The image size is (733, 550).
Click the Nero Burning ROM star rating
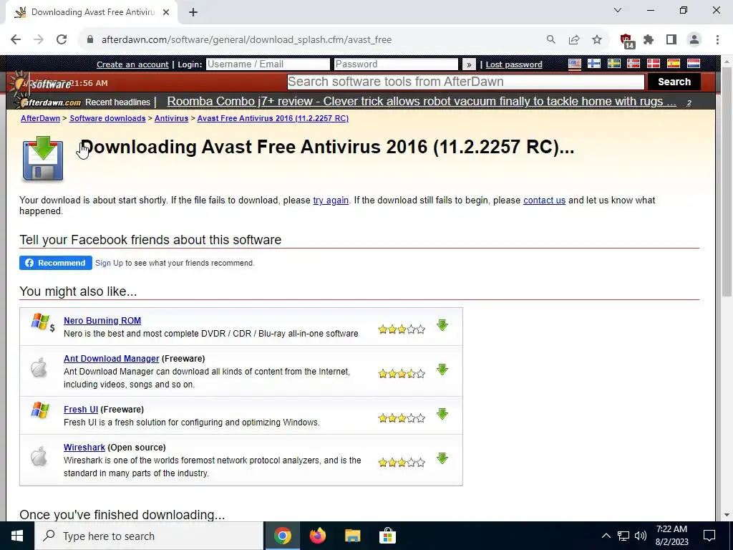[x=402, y=329]
